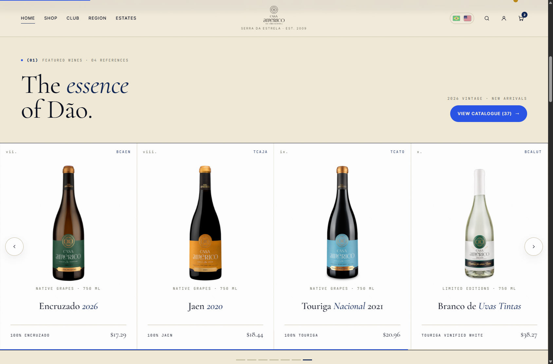553x364 pixels.
Task: Click '100% ENCRUZADO' label
Action: point(30,335)
